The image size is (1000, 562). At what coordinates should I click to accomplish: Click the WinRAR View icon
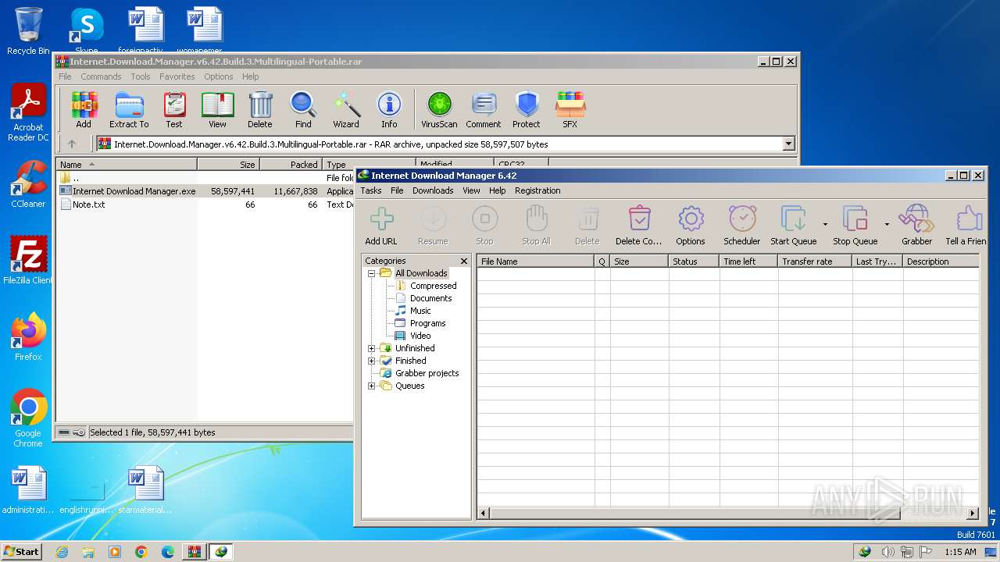pos(217,110)
